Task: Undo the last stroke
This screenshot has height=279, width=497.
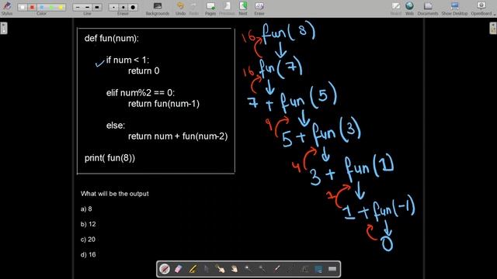Action: [x=180, y=9]
